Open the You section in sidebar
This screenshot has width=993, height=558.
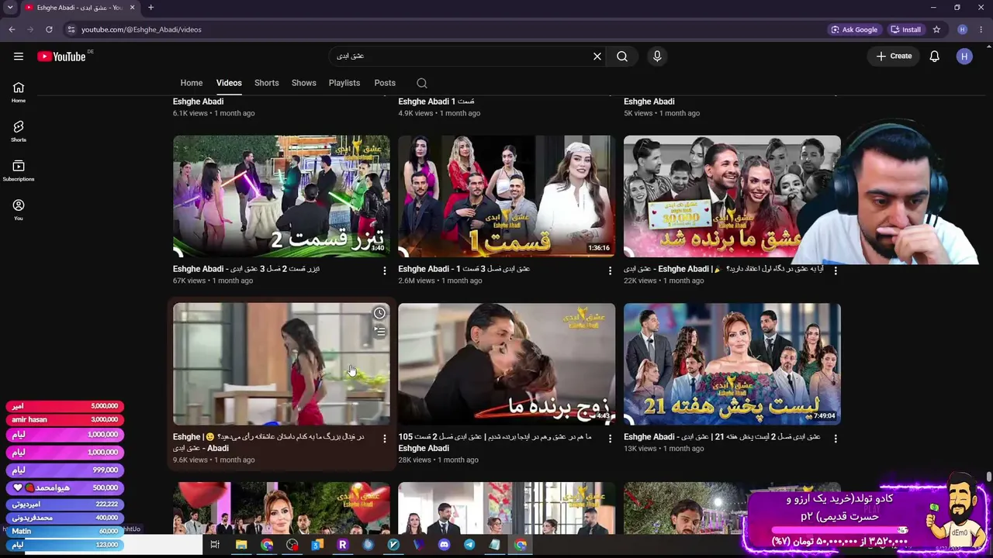(19, 209)
